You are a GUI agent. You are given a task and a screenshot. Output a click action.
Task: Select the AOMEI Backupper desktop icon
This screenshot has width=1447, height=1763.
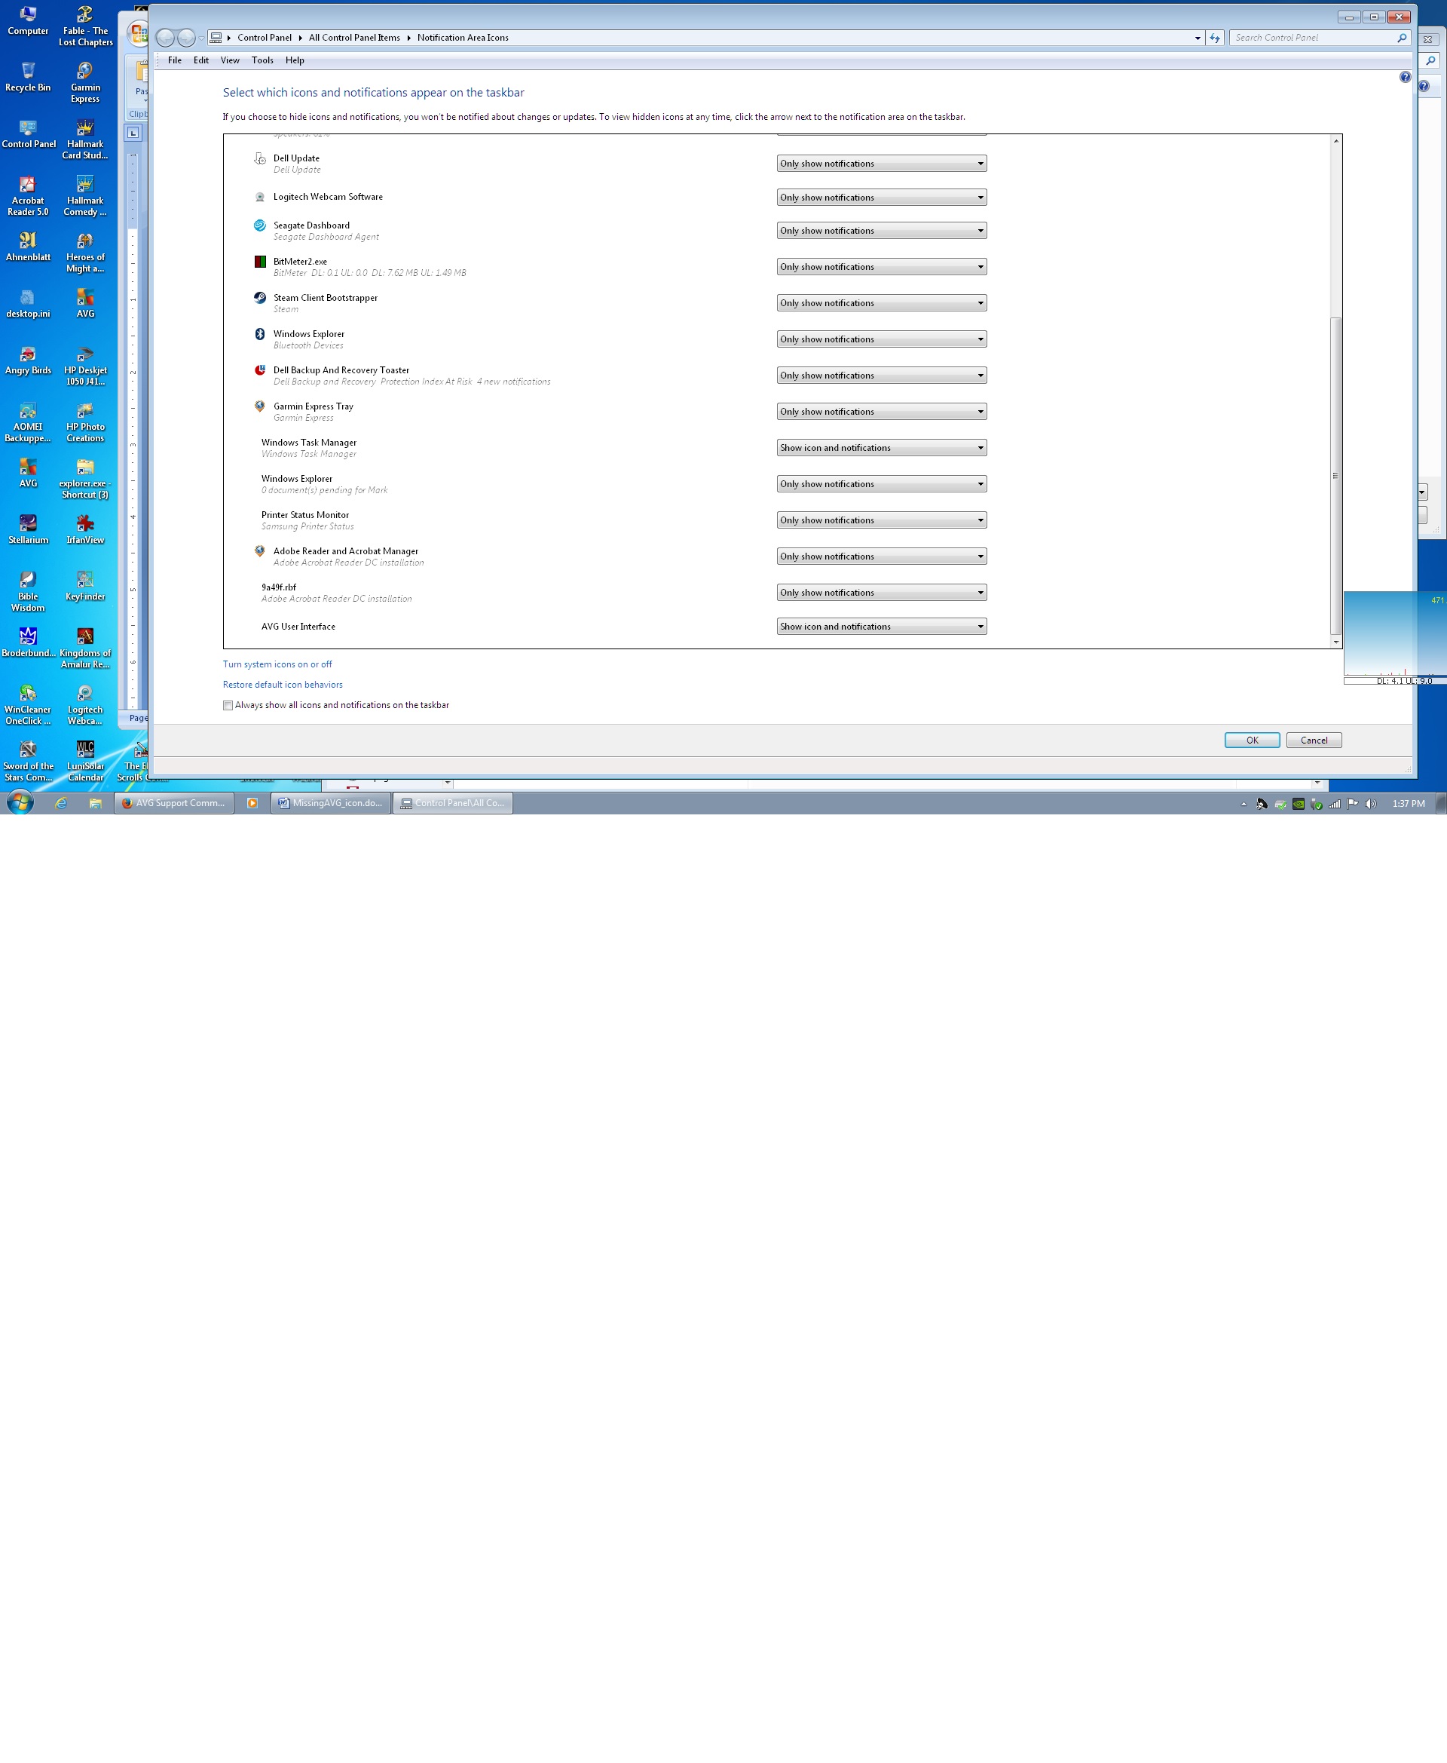(x=27, y=422)
